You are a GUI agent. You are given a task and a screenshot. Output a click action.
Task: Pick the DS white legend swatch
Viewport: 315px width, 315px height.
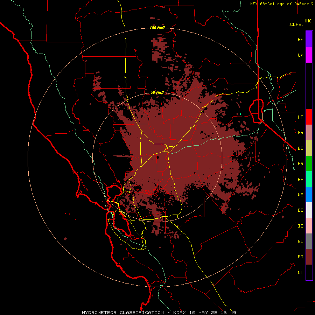[x=309, y=210]
